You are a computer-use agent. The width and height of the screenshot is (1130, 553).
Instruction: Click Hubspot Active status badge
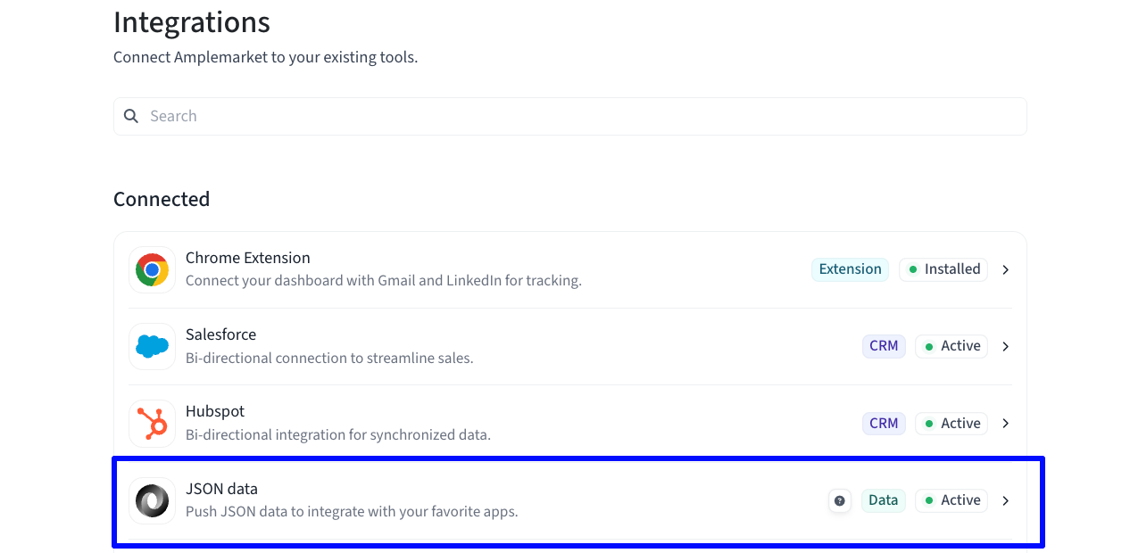coord(951,424)
